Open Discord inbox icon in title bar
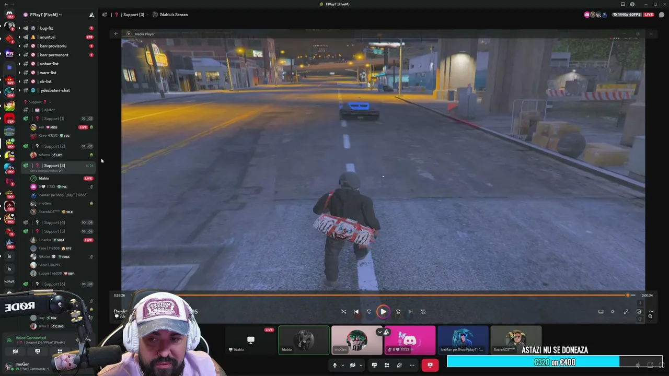This screenshot has width=669, height=376. click(x=623, y=4)
